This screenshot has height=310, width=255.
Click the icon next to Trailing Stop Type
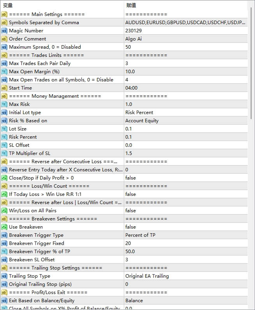pyautogui.click(x=4, y=276)
